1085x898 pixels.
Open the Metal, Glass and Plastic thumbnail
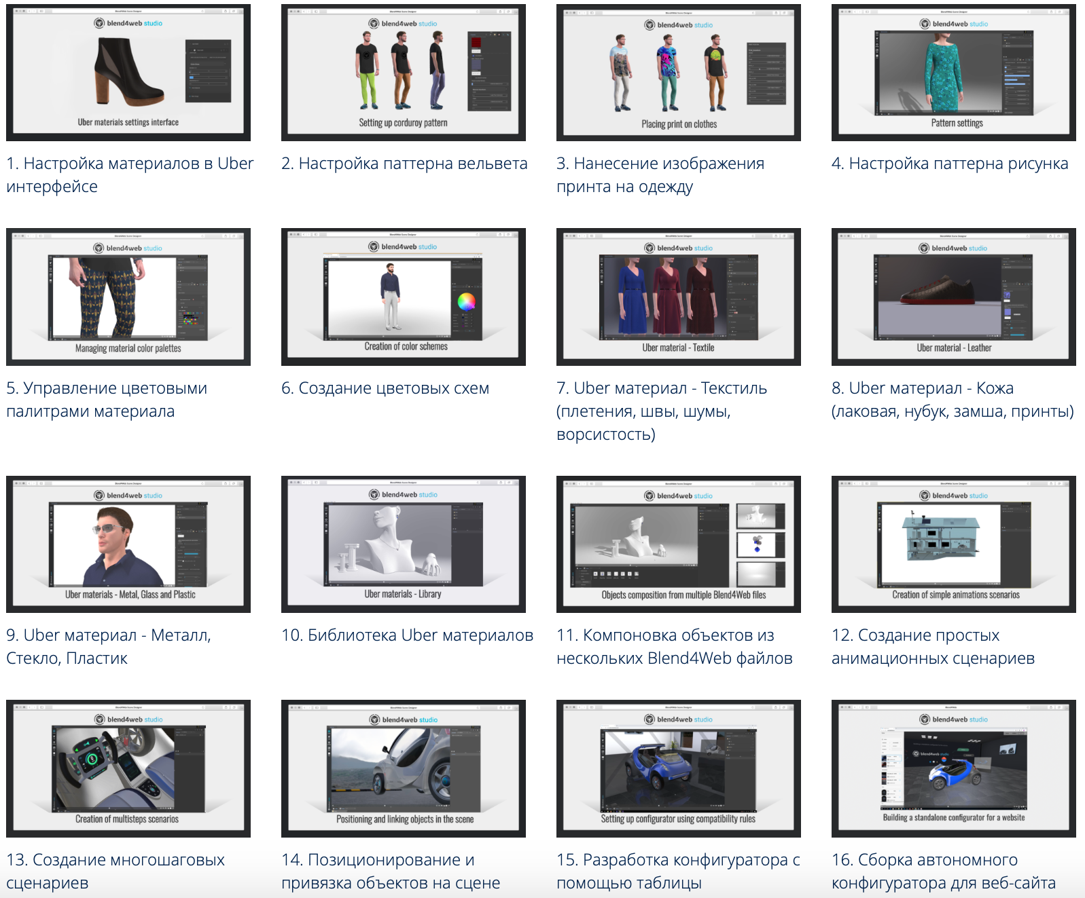(x=128, y=544)
